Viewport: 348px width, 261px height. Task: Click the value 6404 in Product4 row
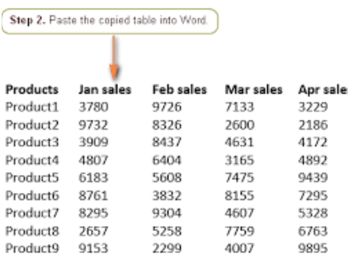[167, 160]
